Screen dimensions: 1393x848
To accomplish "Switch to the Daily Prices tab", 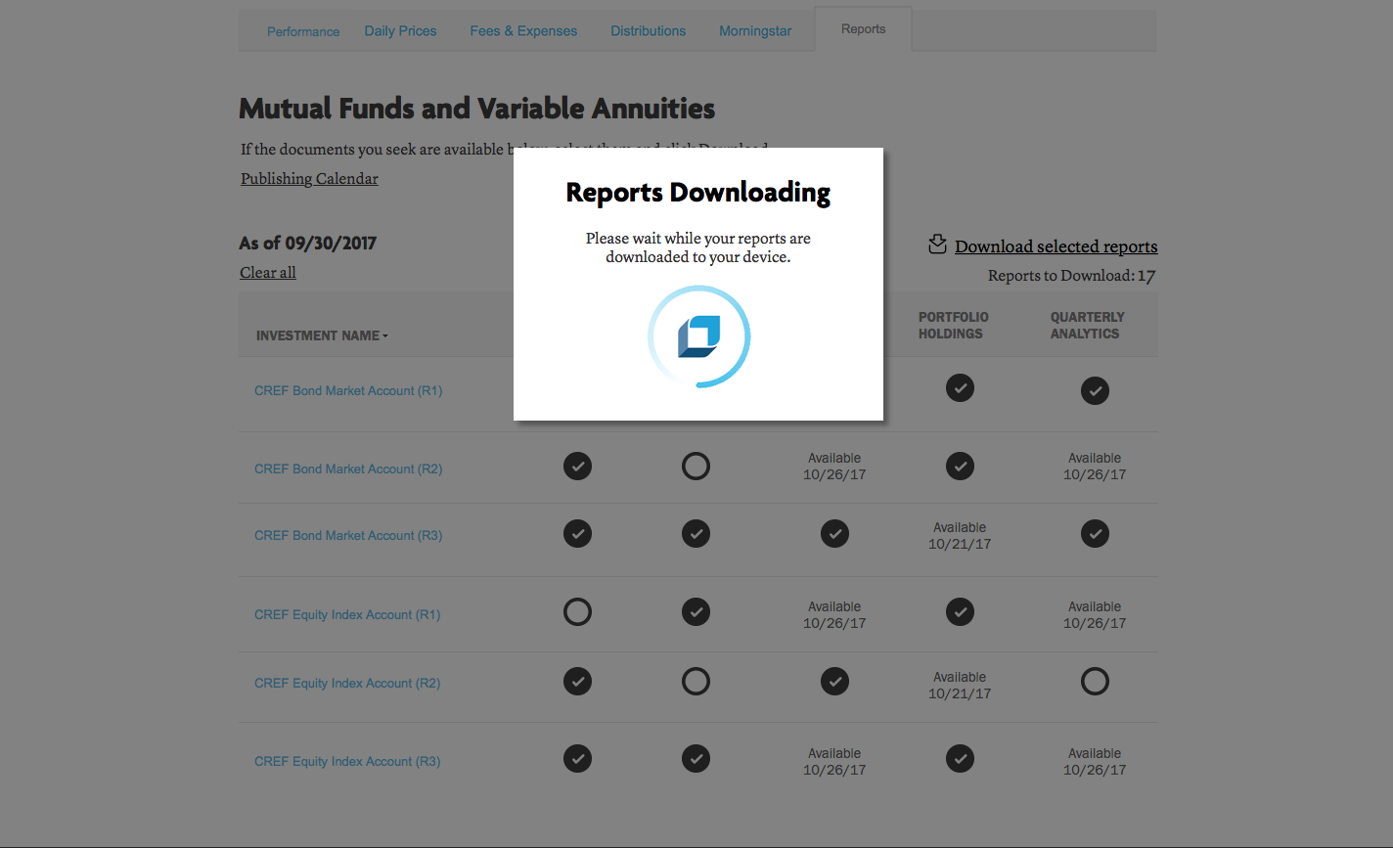I will 400,31.
